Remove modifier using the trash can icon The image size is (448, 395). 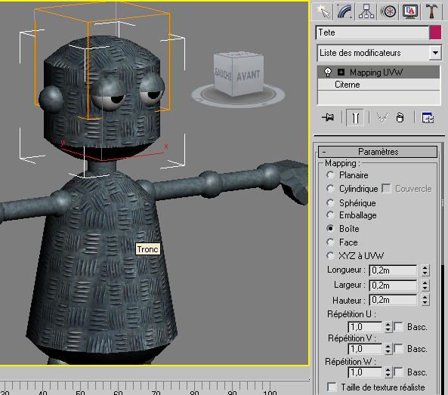tap(400, 117)
